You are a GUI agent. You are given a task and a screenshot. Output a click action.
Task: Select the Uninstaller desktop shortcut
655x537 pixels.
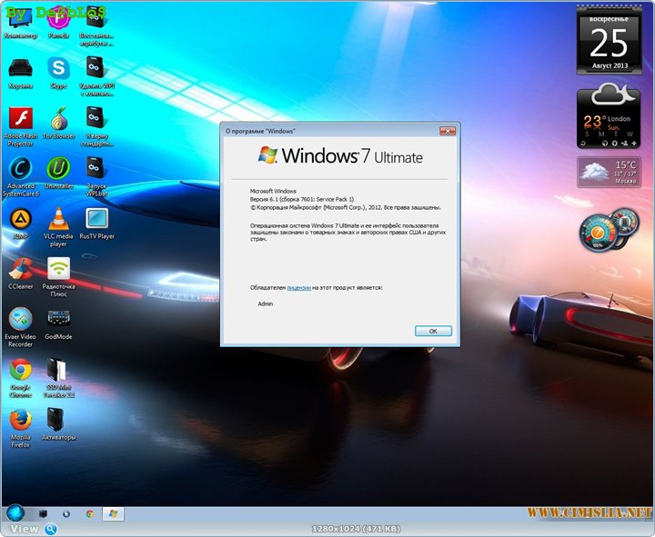click(x=58, y=169)
